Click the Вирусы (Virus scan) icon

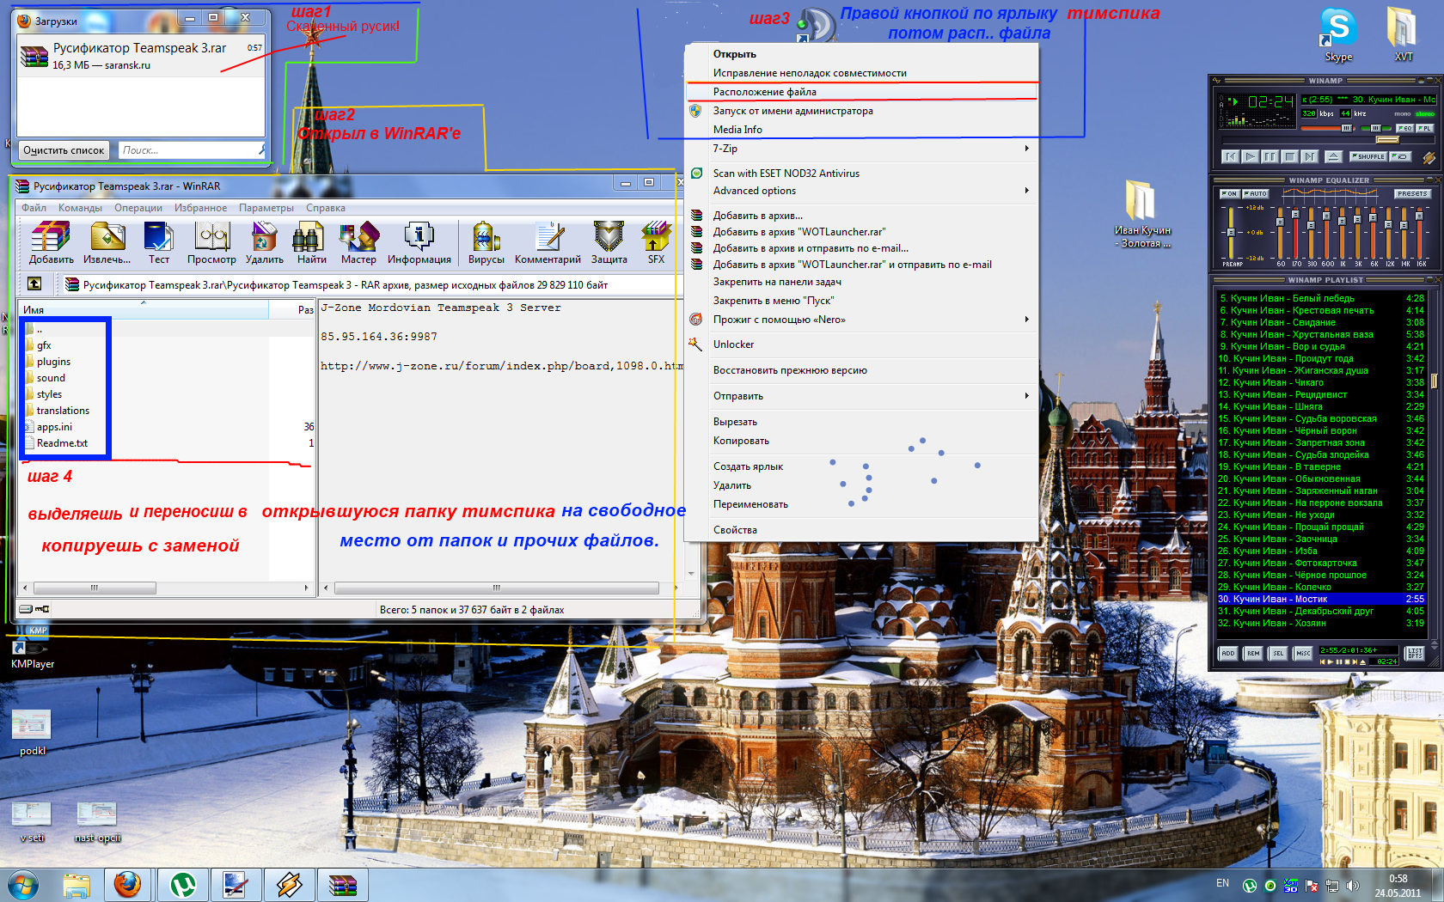coord(486,243)
